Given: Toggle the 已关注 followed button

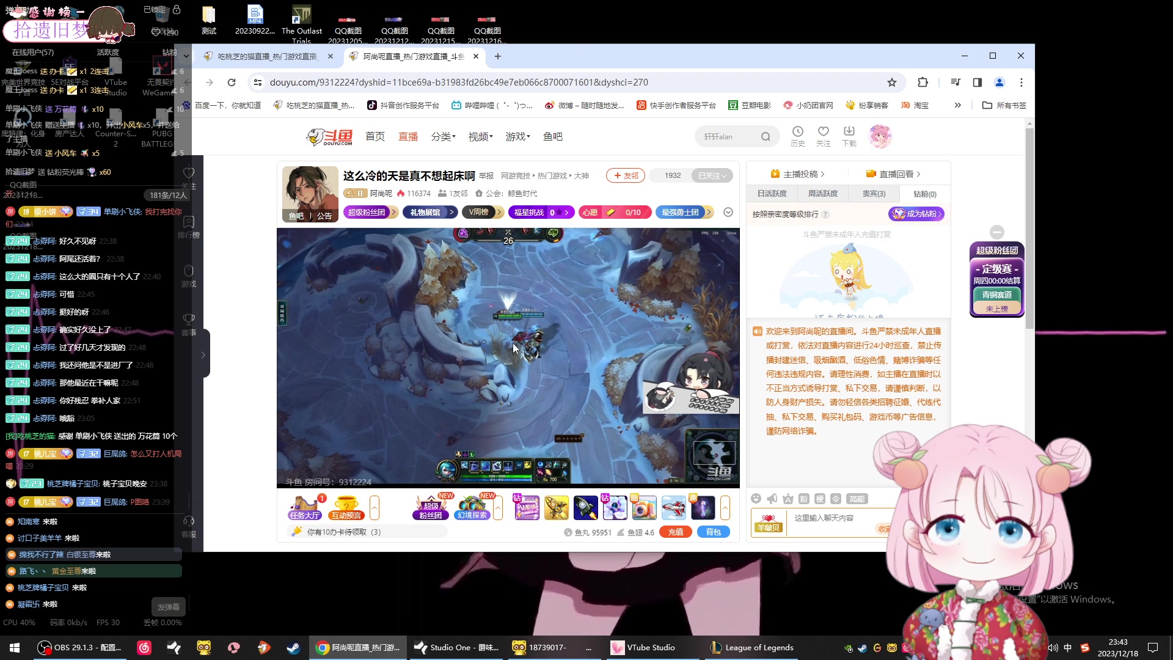Looking at the screenshot, I should point(712,175).
